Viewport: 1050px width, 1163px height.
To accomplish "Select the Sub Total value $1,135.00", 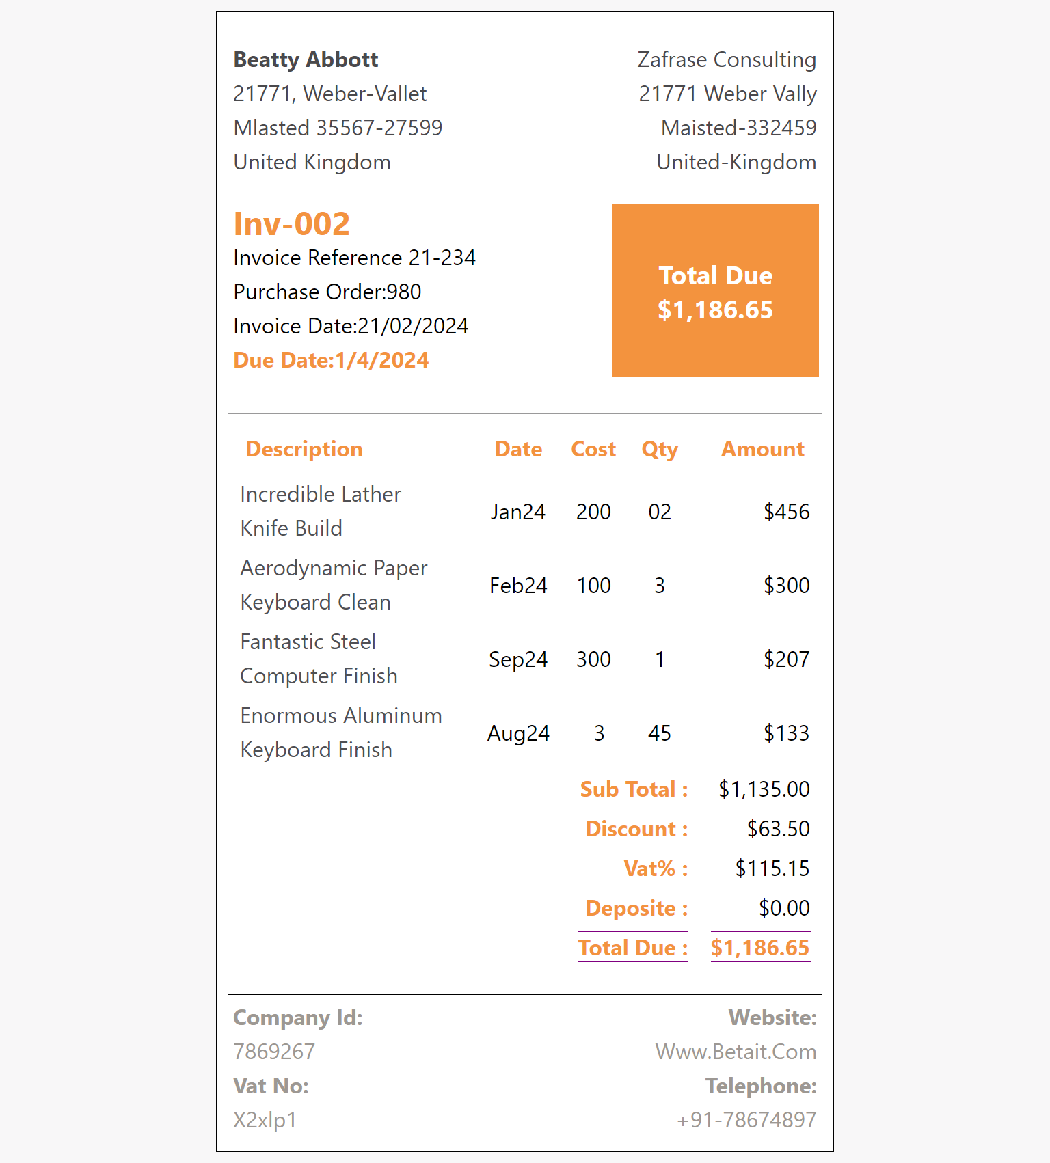I will point(764,789).
